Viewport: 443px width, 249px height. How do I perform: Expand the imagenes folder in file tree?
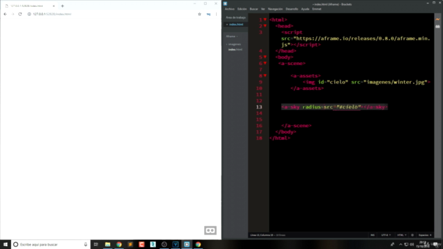coord(234,44)
